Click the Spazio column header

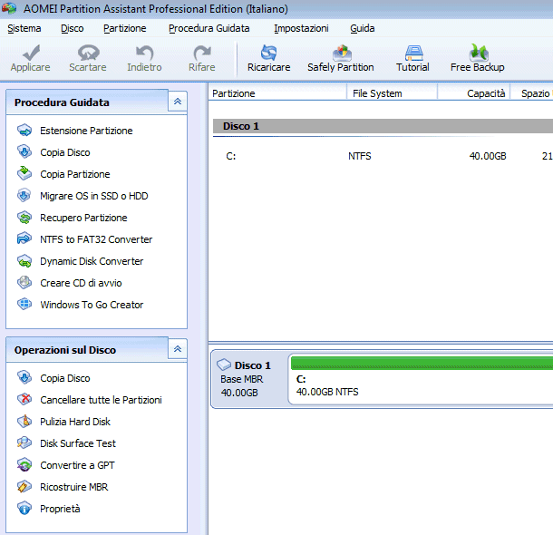coord(532,93)
